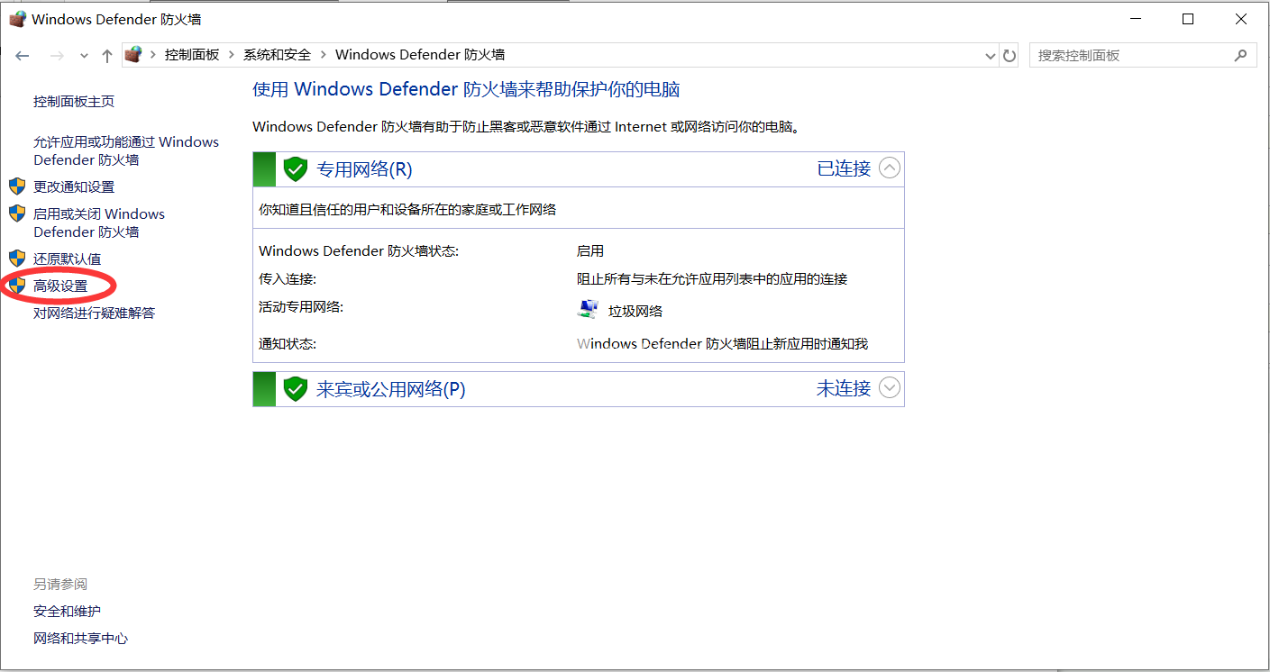Click the 未连接 status text

(x=844, y=388)
